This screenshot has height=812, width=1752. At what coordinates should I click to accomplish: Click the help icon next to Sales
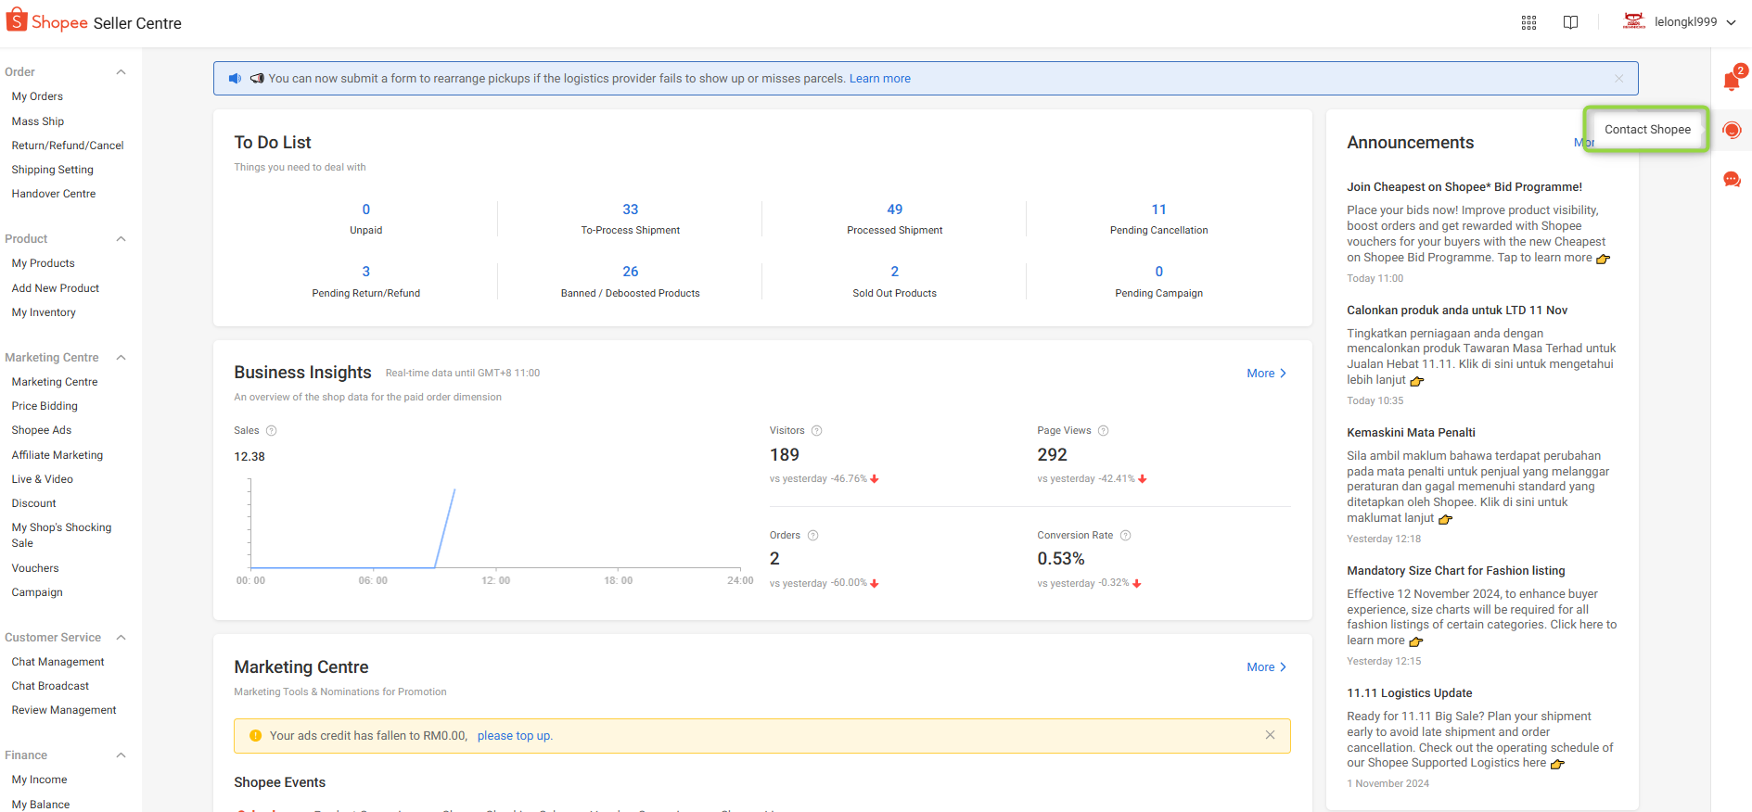(272, 430)
